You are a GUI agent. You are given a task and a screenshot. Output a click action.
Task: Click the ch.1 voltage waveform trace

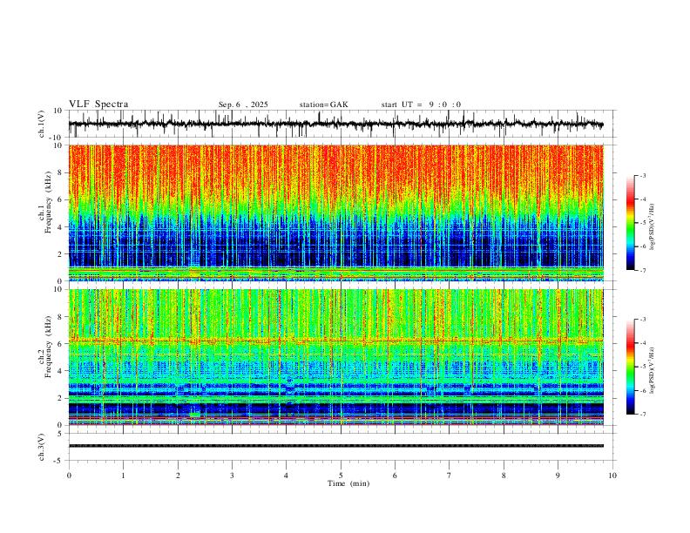pyautogui.click(x=335, y=124)
